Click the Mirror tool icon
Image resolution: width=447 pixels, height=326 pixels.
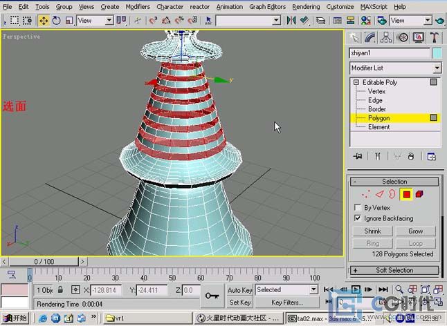[291, 21]
